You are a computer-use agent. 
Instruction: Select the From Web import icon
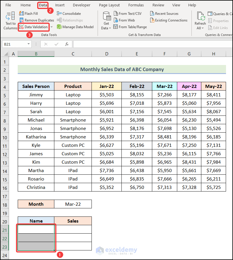[124, 20]
